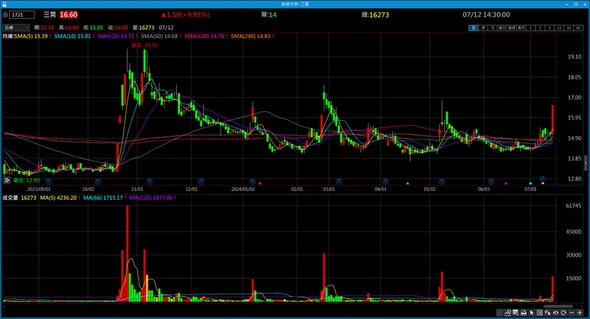Click the month marker near 12/01

(201, 181)
